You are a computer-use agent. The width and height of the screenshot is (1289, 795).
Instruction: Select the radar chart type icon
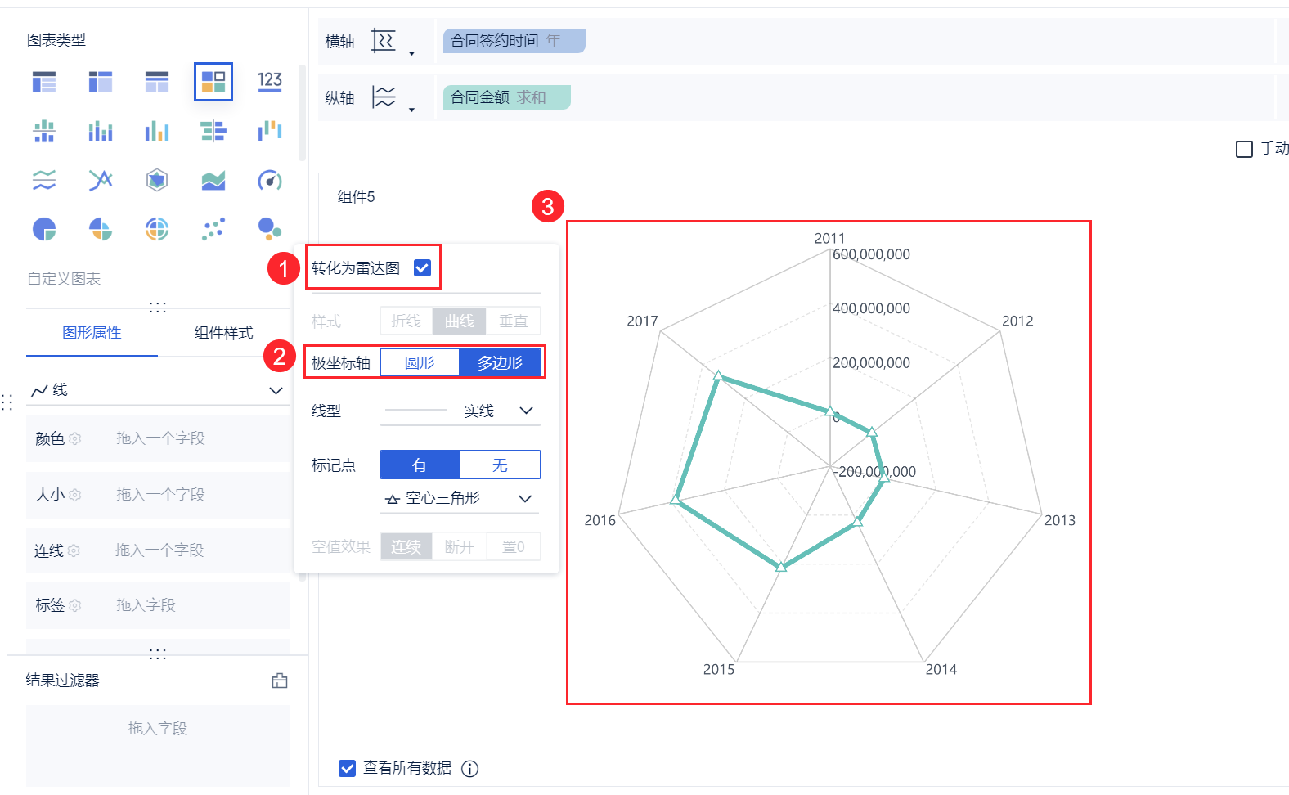tap(157, 180)
